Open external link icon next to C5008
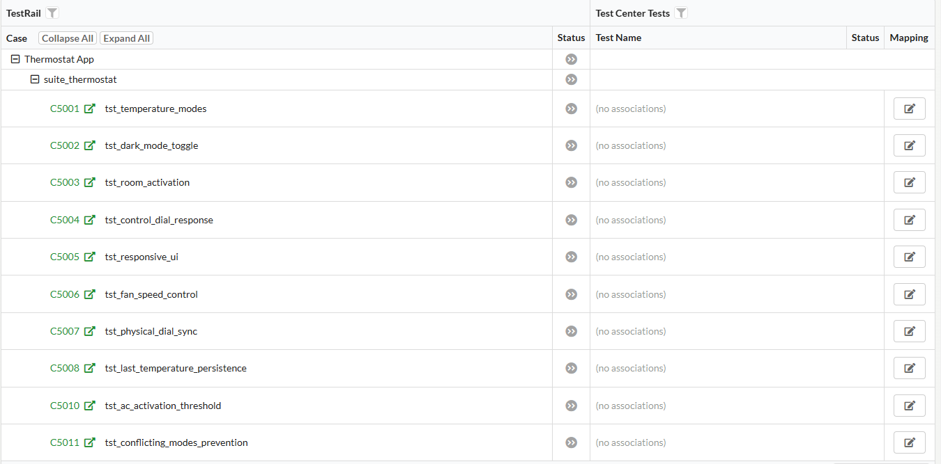 [x=90, y=368]
